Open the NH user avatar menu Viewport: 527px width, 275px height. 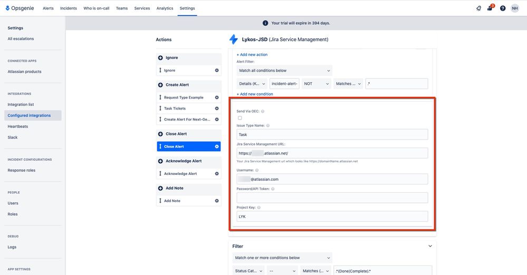pyautogui.click(x=514, y=8)
